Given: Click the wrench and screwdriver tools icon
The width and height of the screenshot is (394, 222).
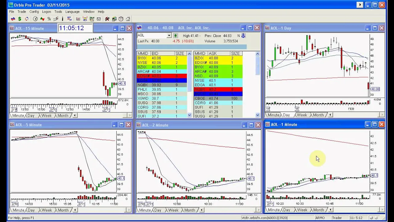Looking at the screenshot, I should point(107,19).
